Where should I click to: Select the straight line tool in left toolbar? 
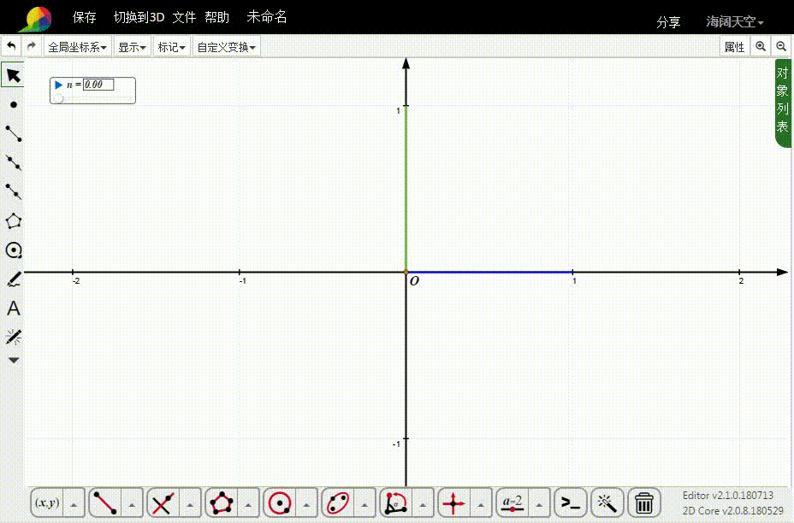pos(14,162)
